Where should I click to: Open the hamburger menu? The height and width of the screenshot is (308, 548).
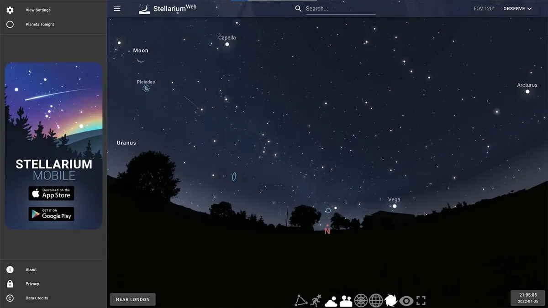(x=117, y=9)
